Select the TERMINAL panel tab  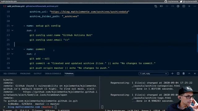69,73
